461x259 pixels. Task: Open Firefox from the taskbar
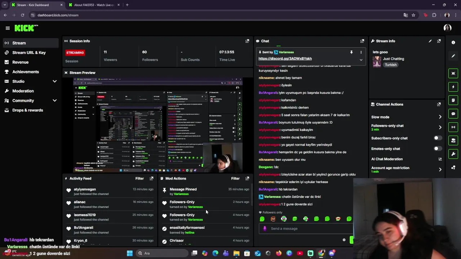pos(279,253)
